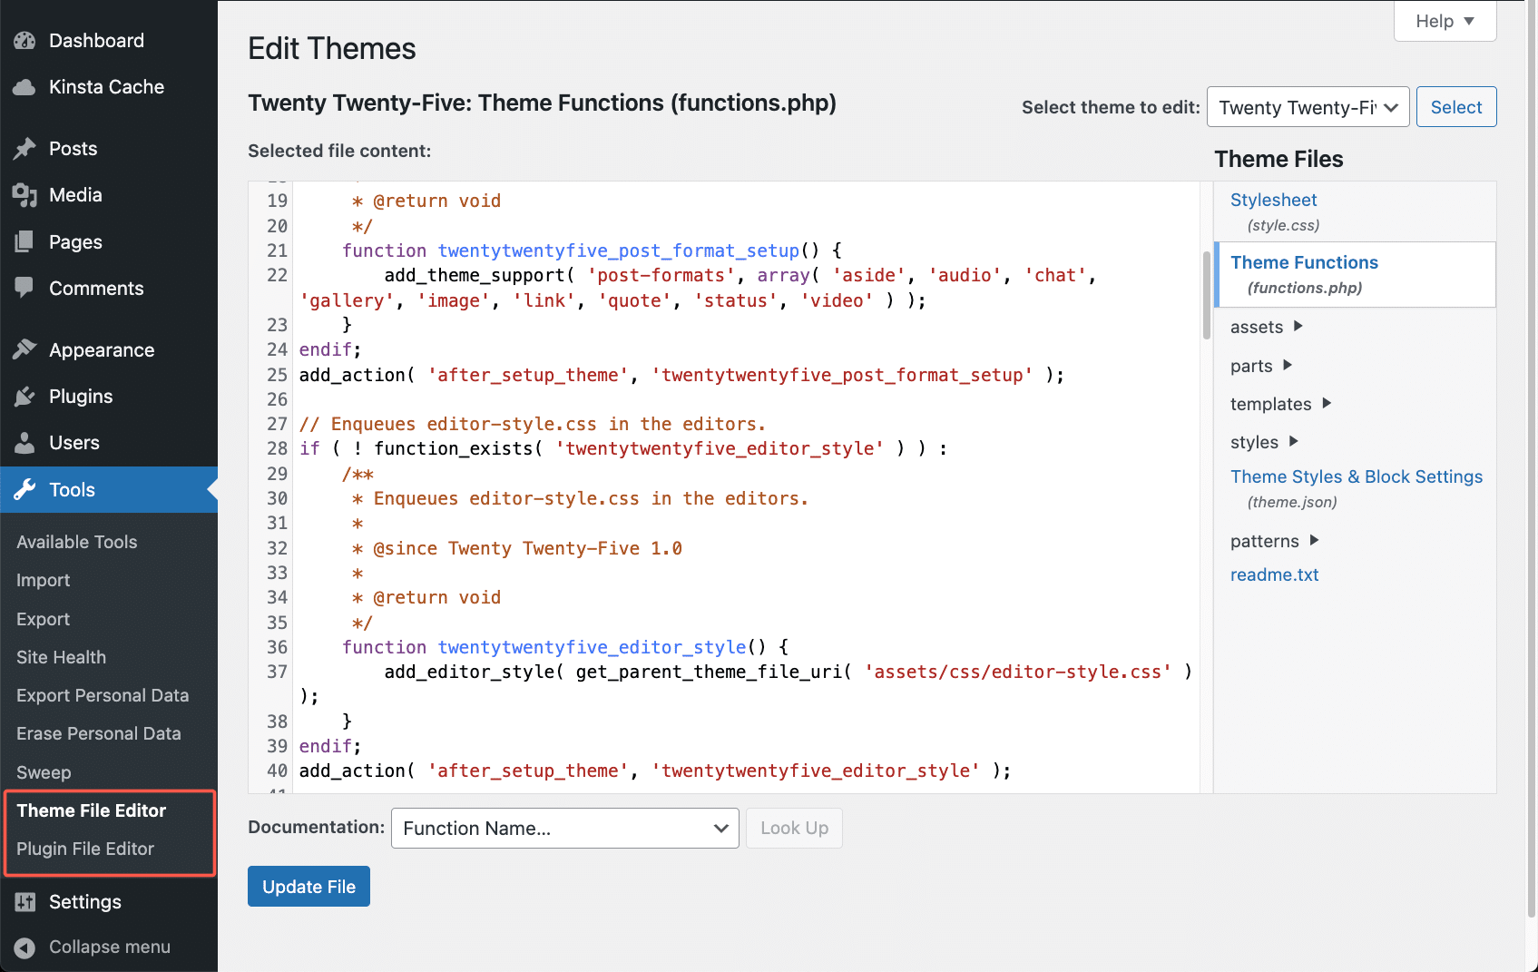Click line number 36 in the gutter

click(x=277, y=647)
